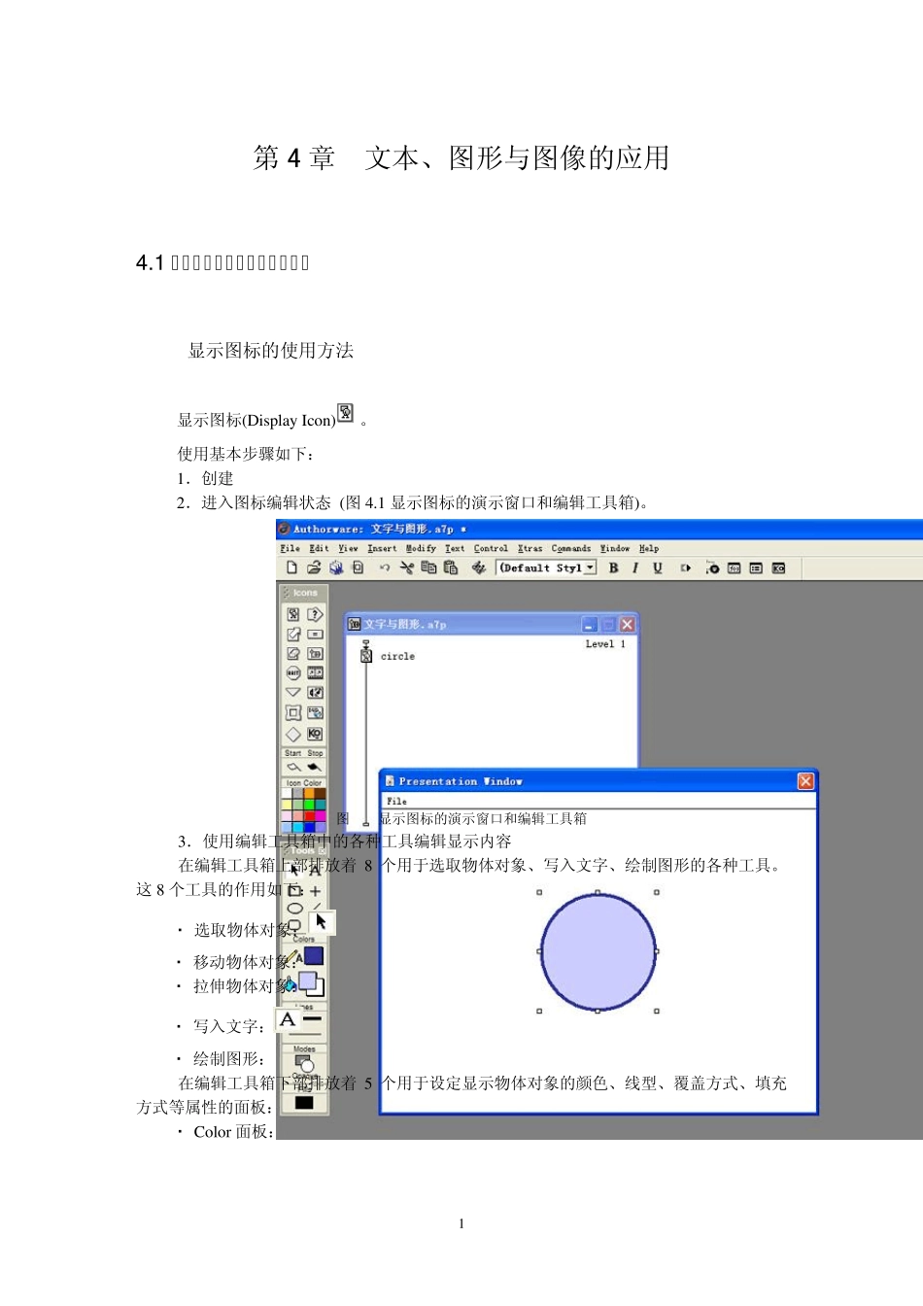The height and width of the screenshot is (1306, 923).
Task: Select the straight line plus tool
Action: [315, 890]
